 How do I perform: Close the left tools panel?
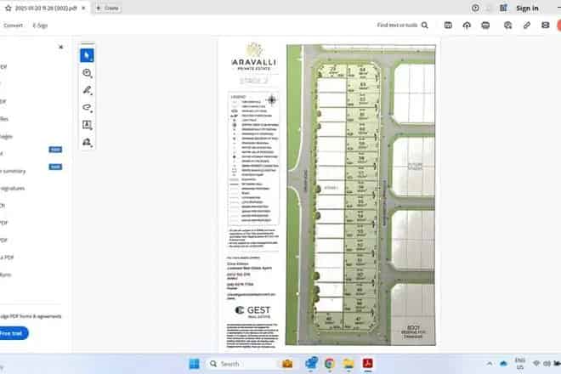pyautogui.click(x=61, y=47)
